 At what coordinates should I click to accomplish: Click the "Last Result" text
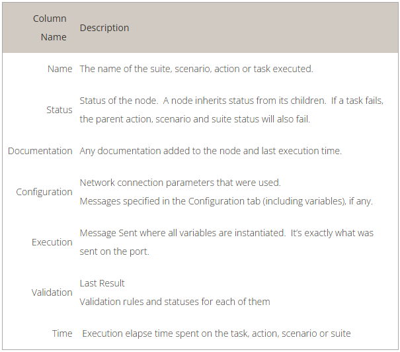coord(102,283)
